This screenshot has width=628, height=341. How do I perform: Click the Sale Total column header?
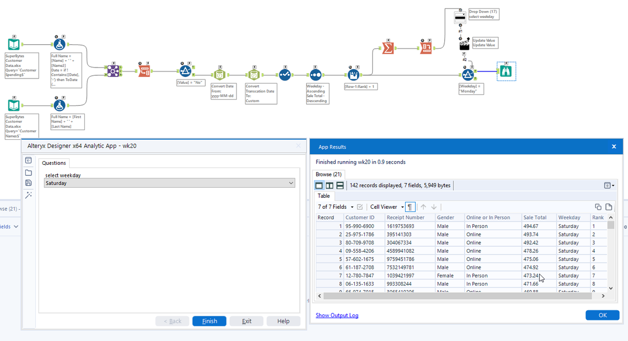[539, 217]
